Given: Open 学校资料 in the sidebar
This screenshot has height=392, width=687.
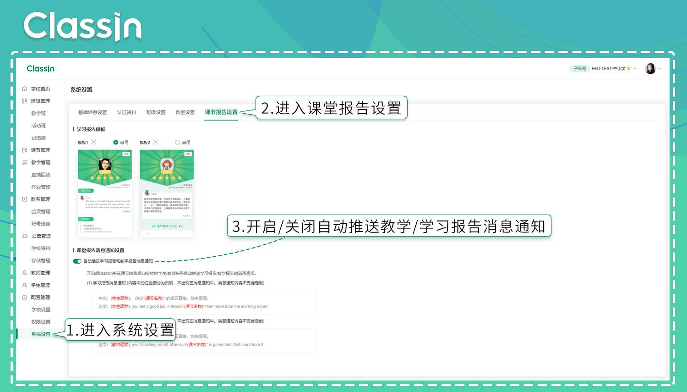Looking at the screenshot, I should pyautogui.click(x=41, y=248).
